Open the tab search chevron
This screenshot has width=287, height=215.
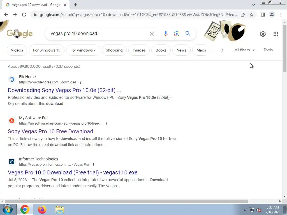[x=253, y=5]
